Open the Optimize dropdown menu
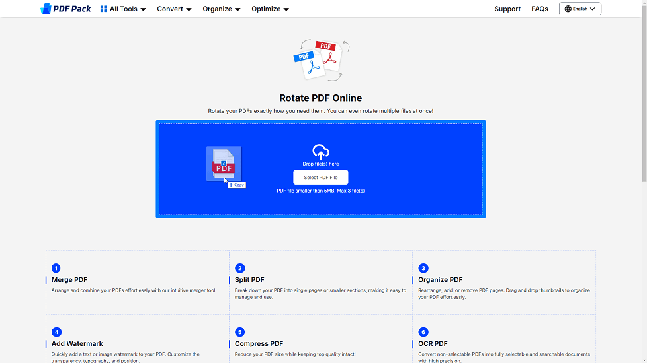 [x=270, y=9]
